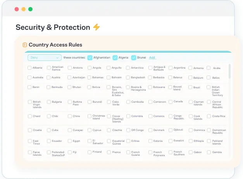Uncheck the Afghanistan selected country

pyautogui.click(x=90, y=57)
